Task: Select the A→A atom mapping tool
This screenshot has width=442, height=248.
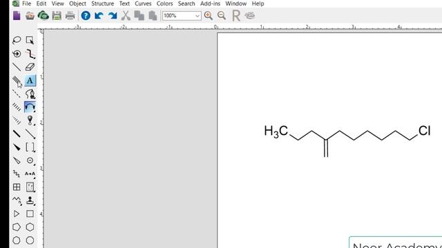Action: pos(30,174)
